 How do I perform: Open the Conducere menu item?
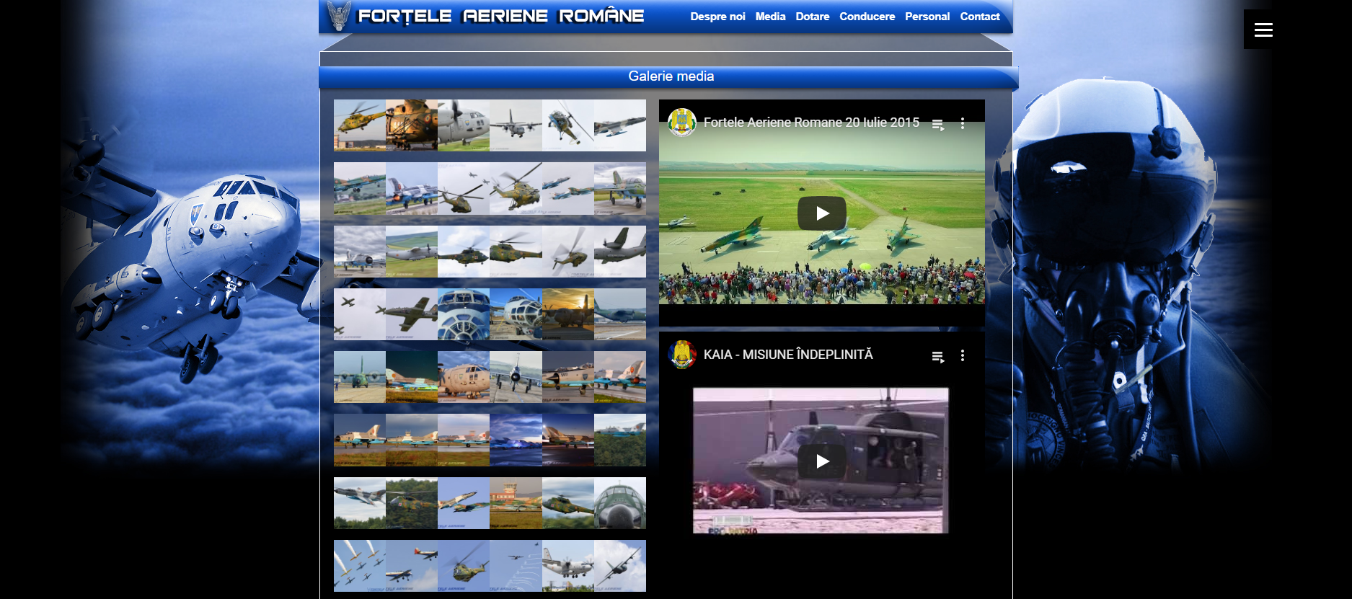pyautogui.click(x=867, y=16)
